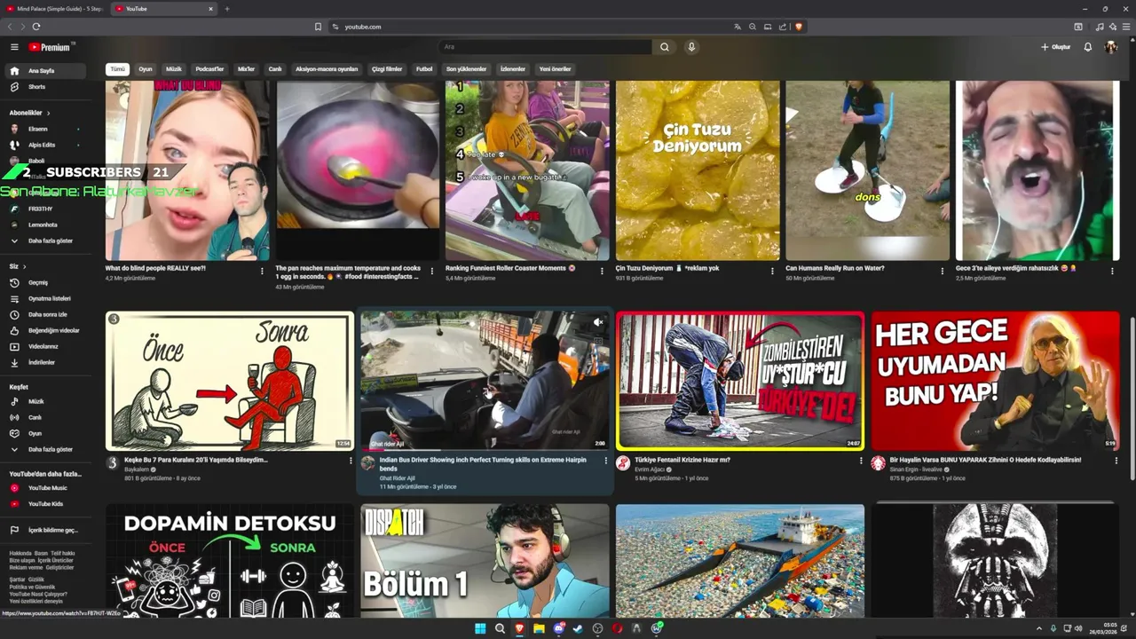Open a new browser tab with plus
Viewport: 1136px width, 639px height.
pos(226,9)
